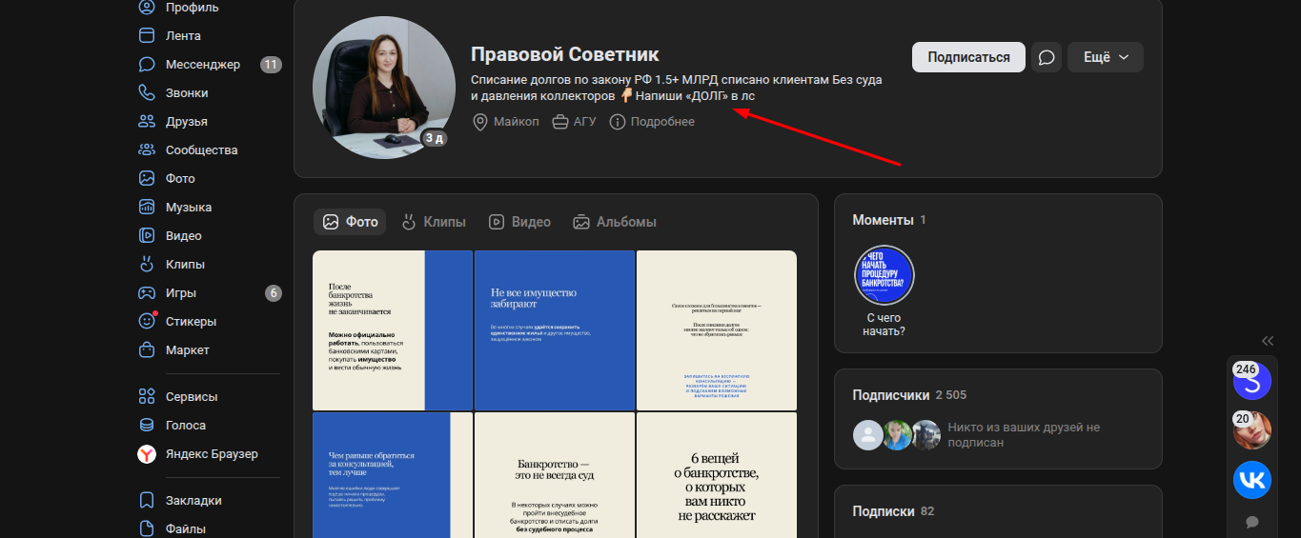
Task: Click the 6 badge next to Игры
Action: point(274,293)
